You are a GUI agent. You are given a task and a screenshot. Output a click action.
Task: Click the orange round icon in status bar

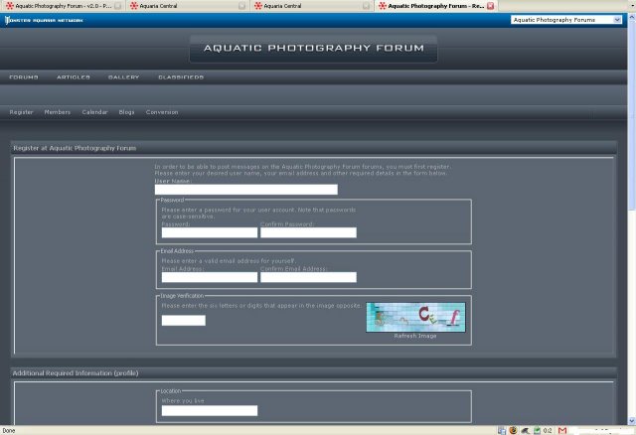(x=514, y=430)
